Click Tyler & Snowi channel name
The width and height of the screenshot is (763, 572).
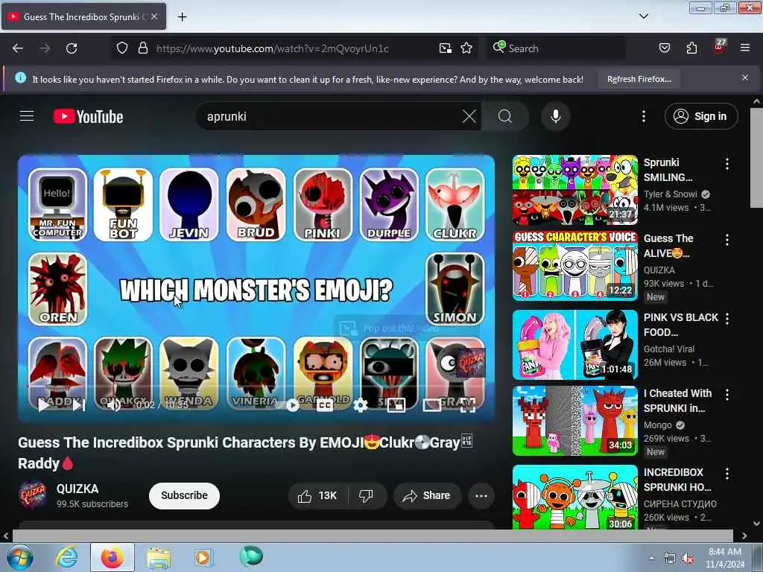point(670,194)
